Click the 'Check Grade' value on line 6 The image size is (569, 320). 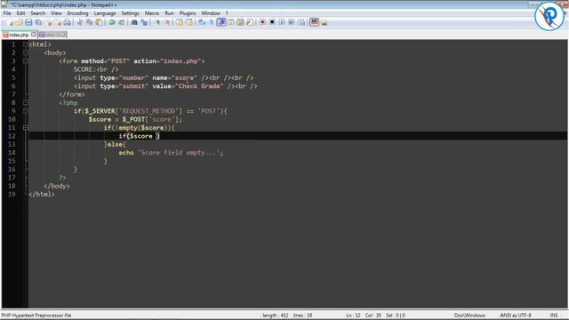click(x=199, y=86)
